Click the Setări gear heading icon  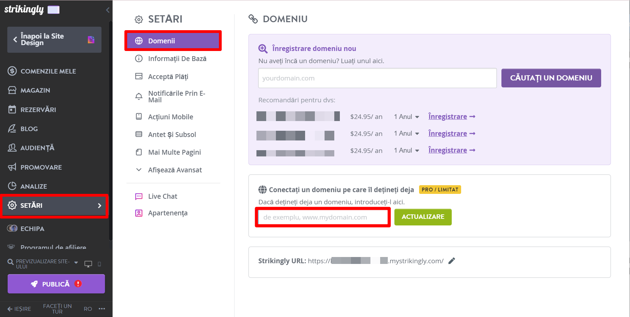click(x=139, y=19)
